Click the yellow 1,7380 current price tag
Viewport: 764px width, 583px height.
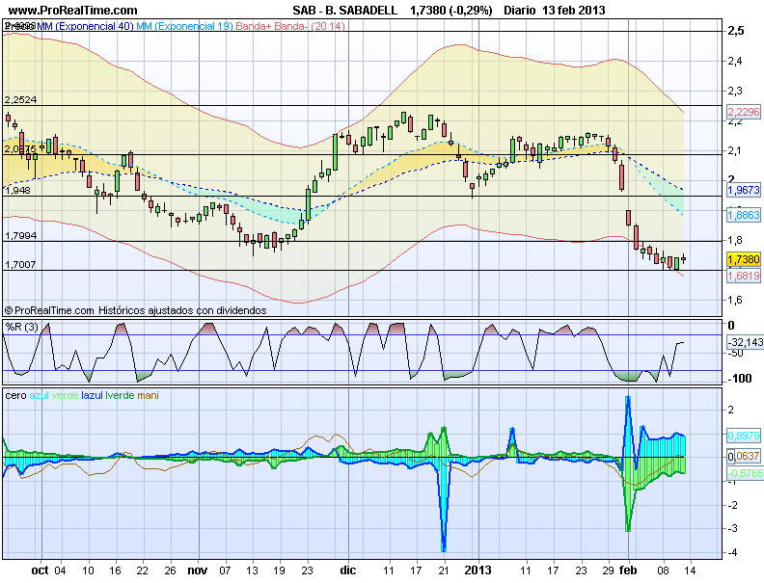click(742, 259)
